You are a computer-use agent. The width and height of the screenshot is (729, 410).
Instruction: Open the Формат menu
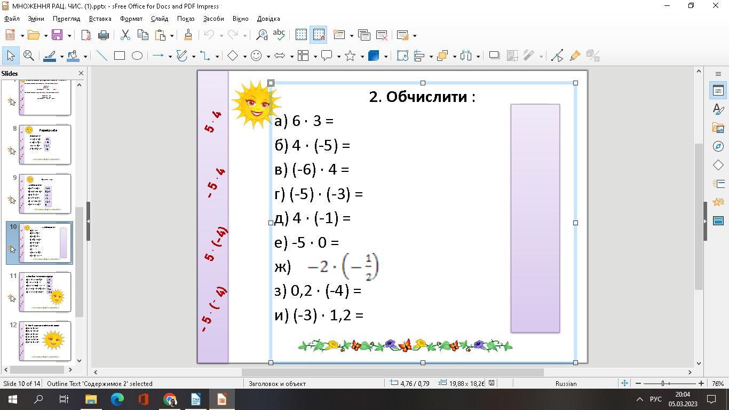click(131, 19)
